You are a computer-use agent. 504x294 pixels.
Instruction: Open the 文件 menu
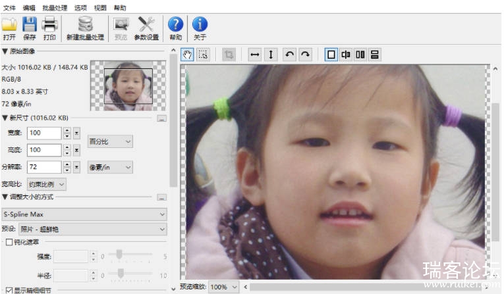point(9,8)
